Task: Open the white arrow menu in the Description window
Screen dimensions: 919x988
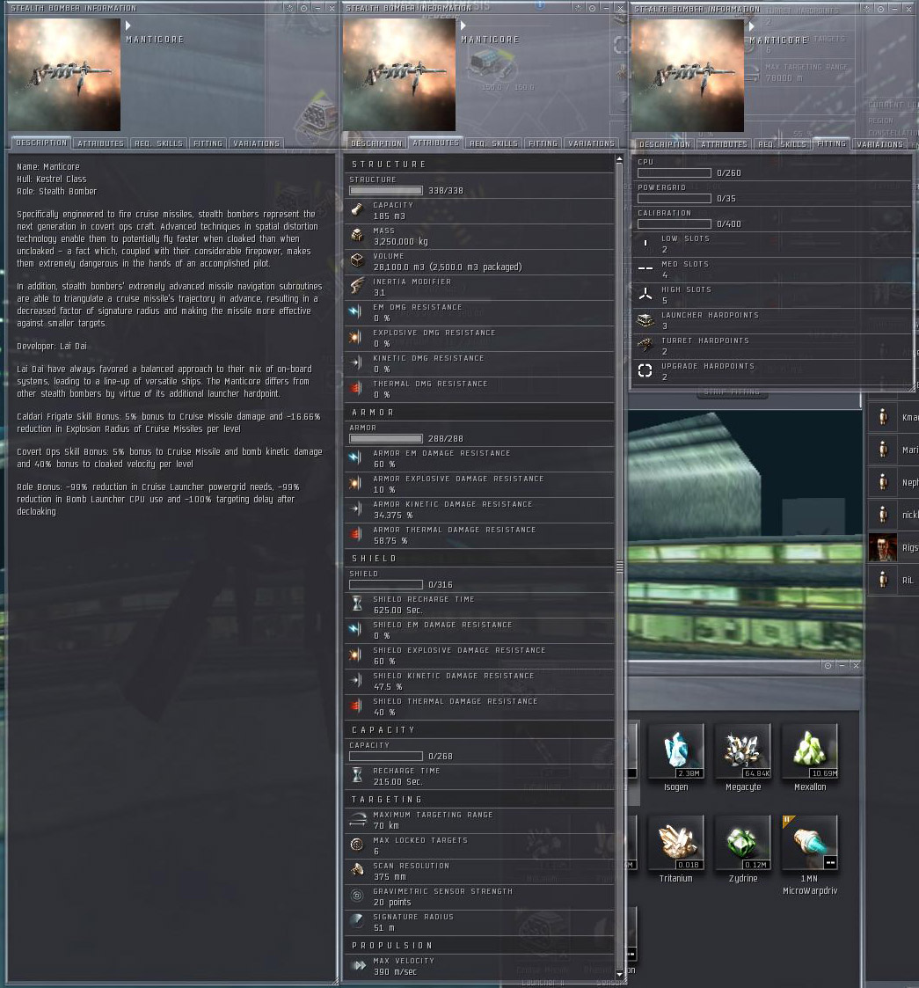Action: (x=128, y=26)
